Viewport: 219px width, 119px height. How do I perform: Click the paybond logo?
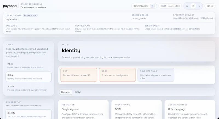(x=10, y=6)
